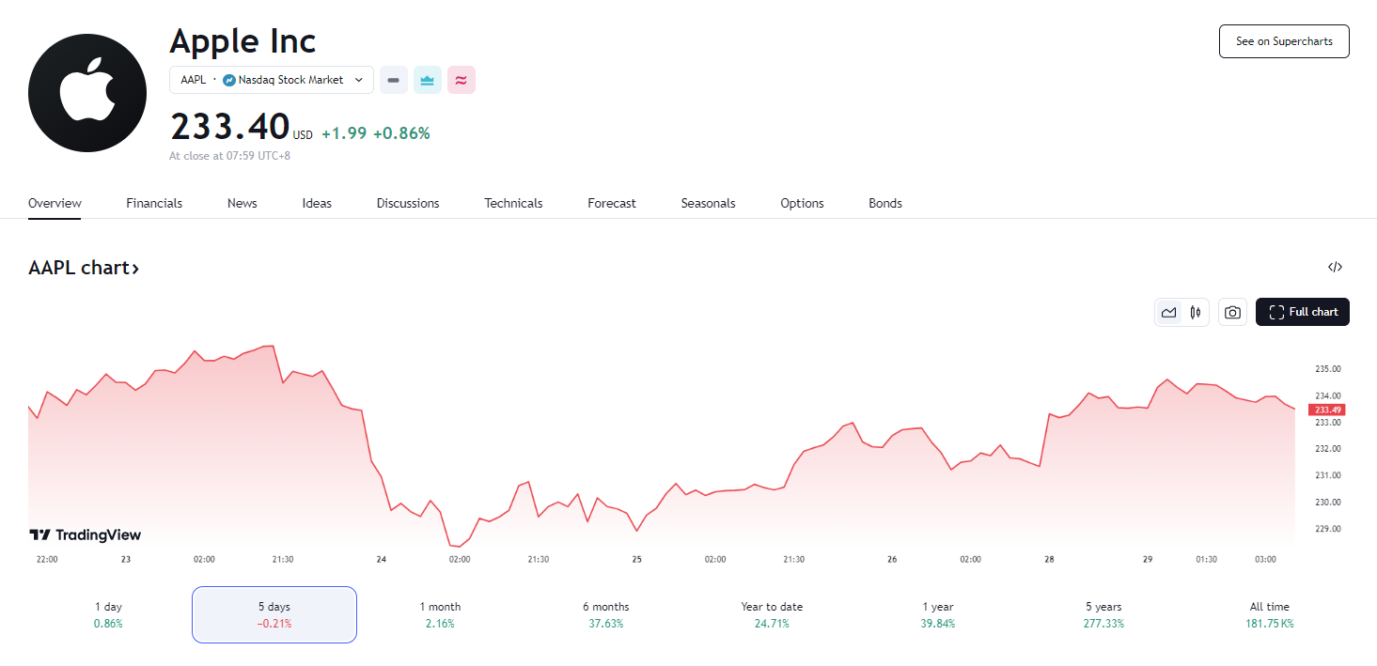Click the pink approximately-equal badge icon
The height and width of the screenshot is (666, 1377).
pyautogui.click(x=461, y=81)
